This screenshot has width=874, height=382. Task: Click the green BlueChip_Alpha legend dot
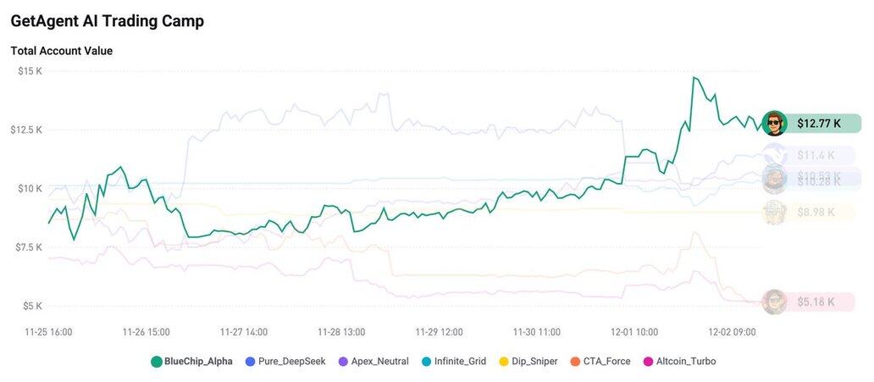(x=157, y=362)
